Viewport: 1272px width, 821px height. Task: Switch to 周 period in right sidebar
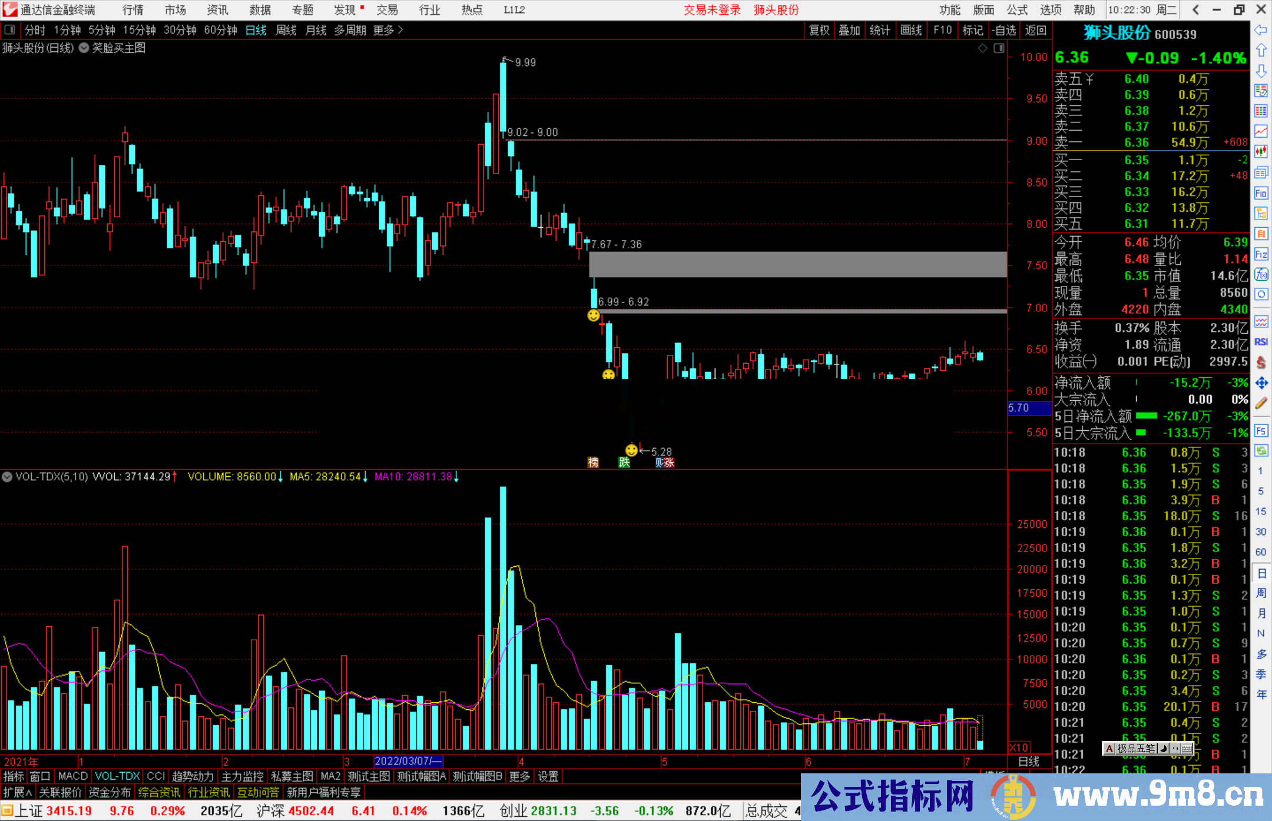[1261, 593]
